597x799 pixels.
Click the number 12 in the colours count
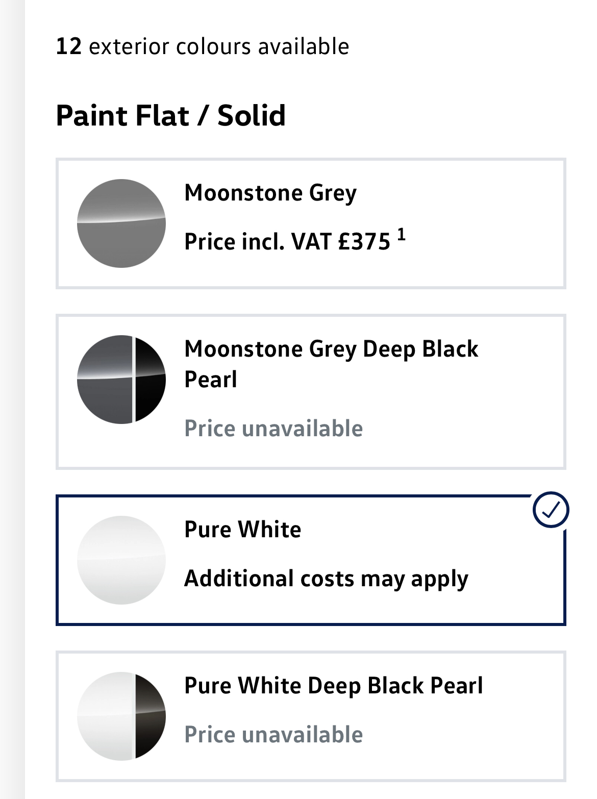pyautogui.click(x=68, y=46)
